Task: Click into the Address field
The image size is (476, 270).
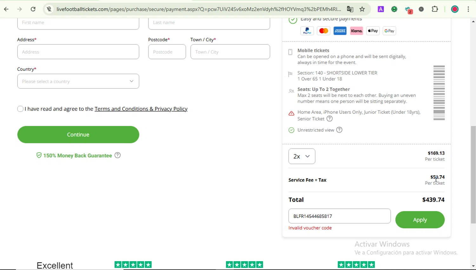Action: click(78, 52)
